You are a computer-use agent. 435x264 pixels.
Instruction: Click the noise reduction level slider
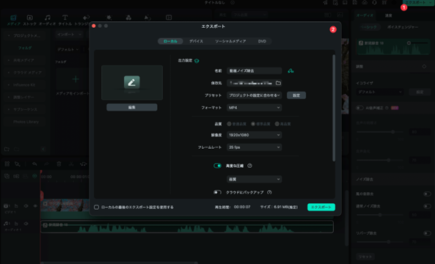click(380, 215)
